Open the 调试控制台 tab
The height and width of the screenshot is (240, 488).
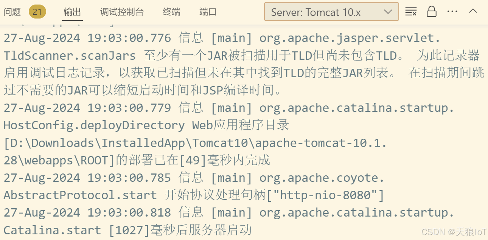click(122, 12)
